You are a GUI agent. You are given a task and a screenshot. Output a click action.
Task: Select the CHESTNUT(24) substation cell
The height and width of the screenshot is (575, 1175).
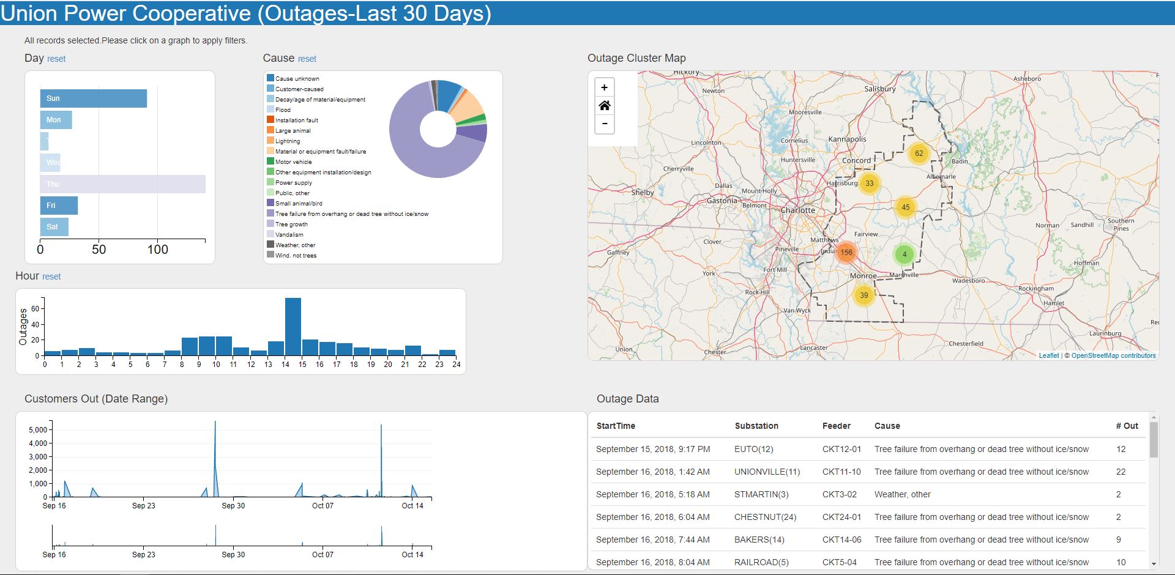[766, 517]
